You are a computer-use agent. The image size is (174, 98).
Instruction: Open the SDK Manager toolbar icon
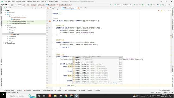coord(163,5)
